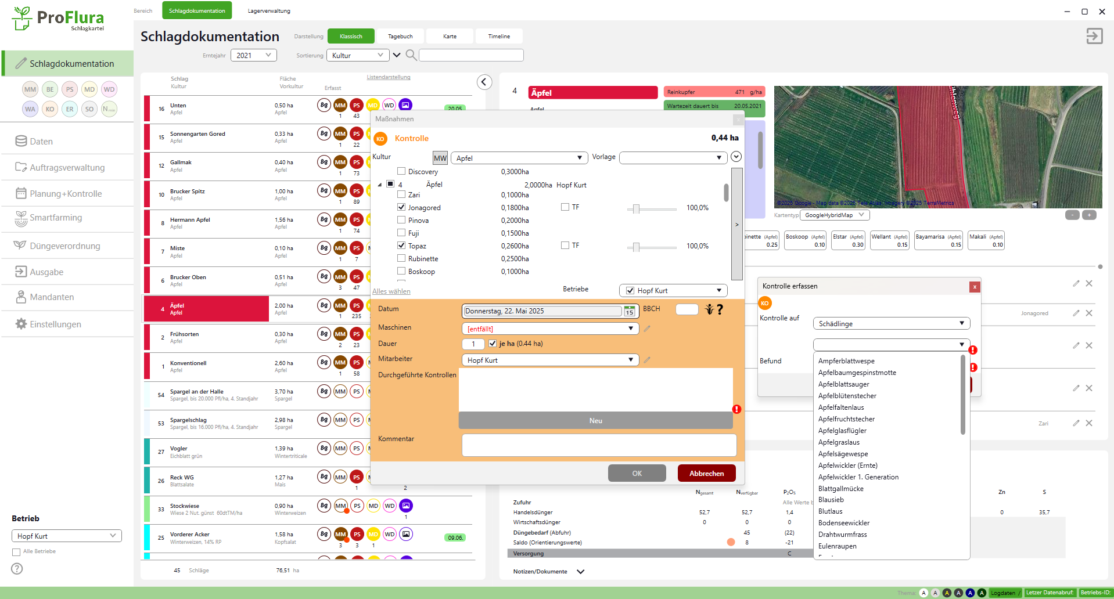Click the help question mark icon
Viewport: 1114px width, 599px height.
coord(17,569)
